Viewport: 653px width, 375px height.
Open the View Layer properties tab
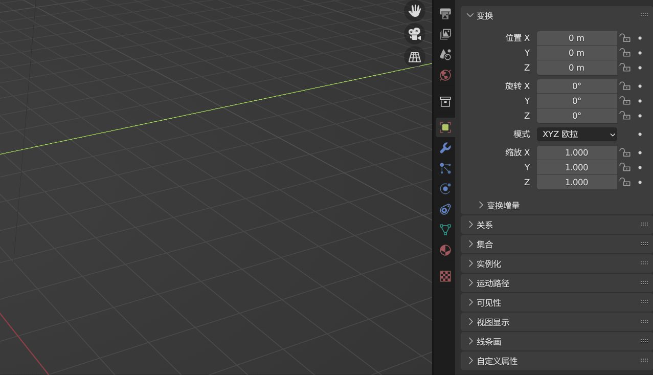pyautogui.click(x=445, y=34)
